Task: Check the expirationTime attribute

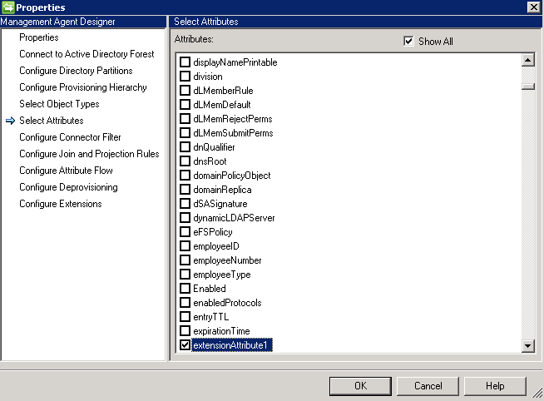Action: click(x=185, y=331)
